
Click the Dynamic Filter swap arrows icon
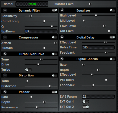[x=5, y=11]
